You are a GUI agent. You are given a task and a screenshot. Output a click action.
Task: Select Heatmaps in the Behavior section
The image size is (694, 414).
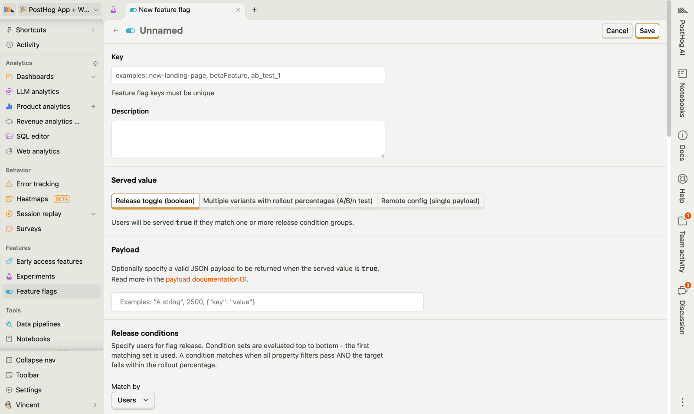[x=32, y=199]
